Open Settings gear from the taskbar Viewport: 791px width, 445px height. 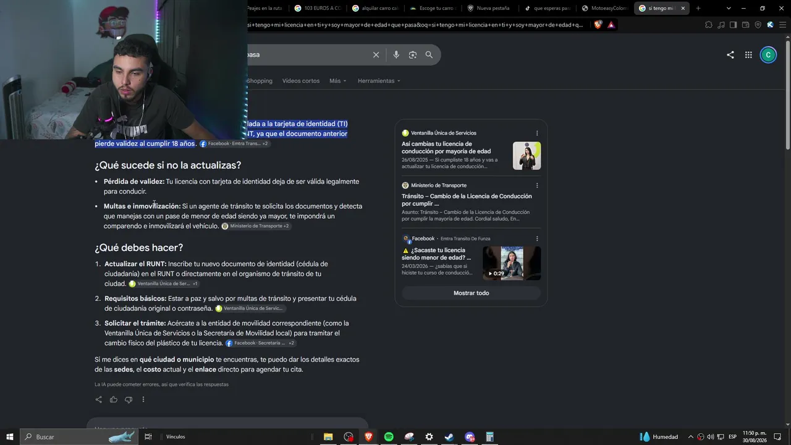coord(429,437)
